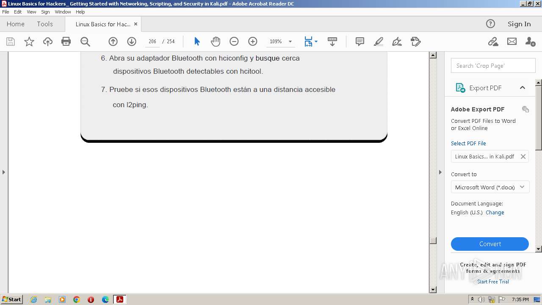The image size is (542, 305).
Task: Open more tools stamp icon
Action: (x=415, y=42)
